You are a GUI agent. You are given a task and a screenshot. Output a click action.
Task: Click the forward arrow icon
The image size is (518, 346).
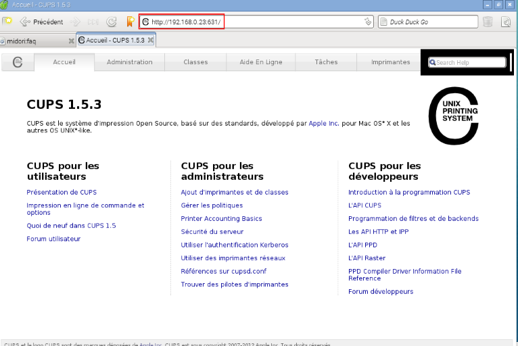pos(75,22)
